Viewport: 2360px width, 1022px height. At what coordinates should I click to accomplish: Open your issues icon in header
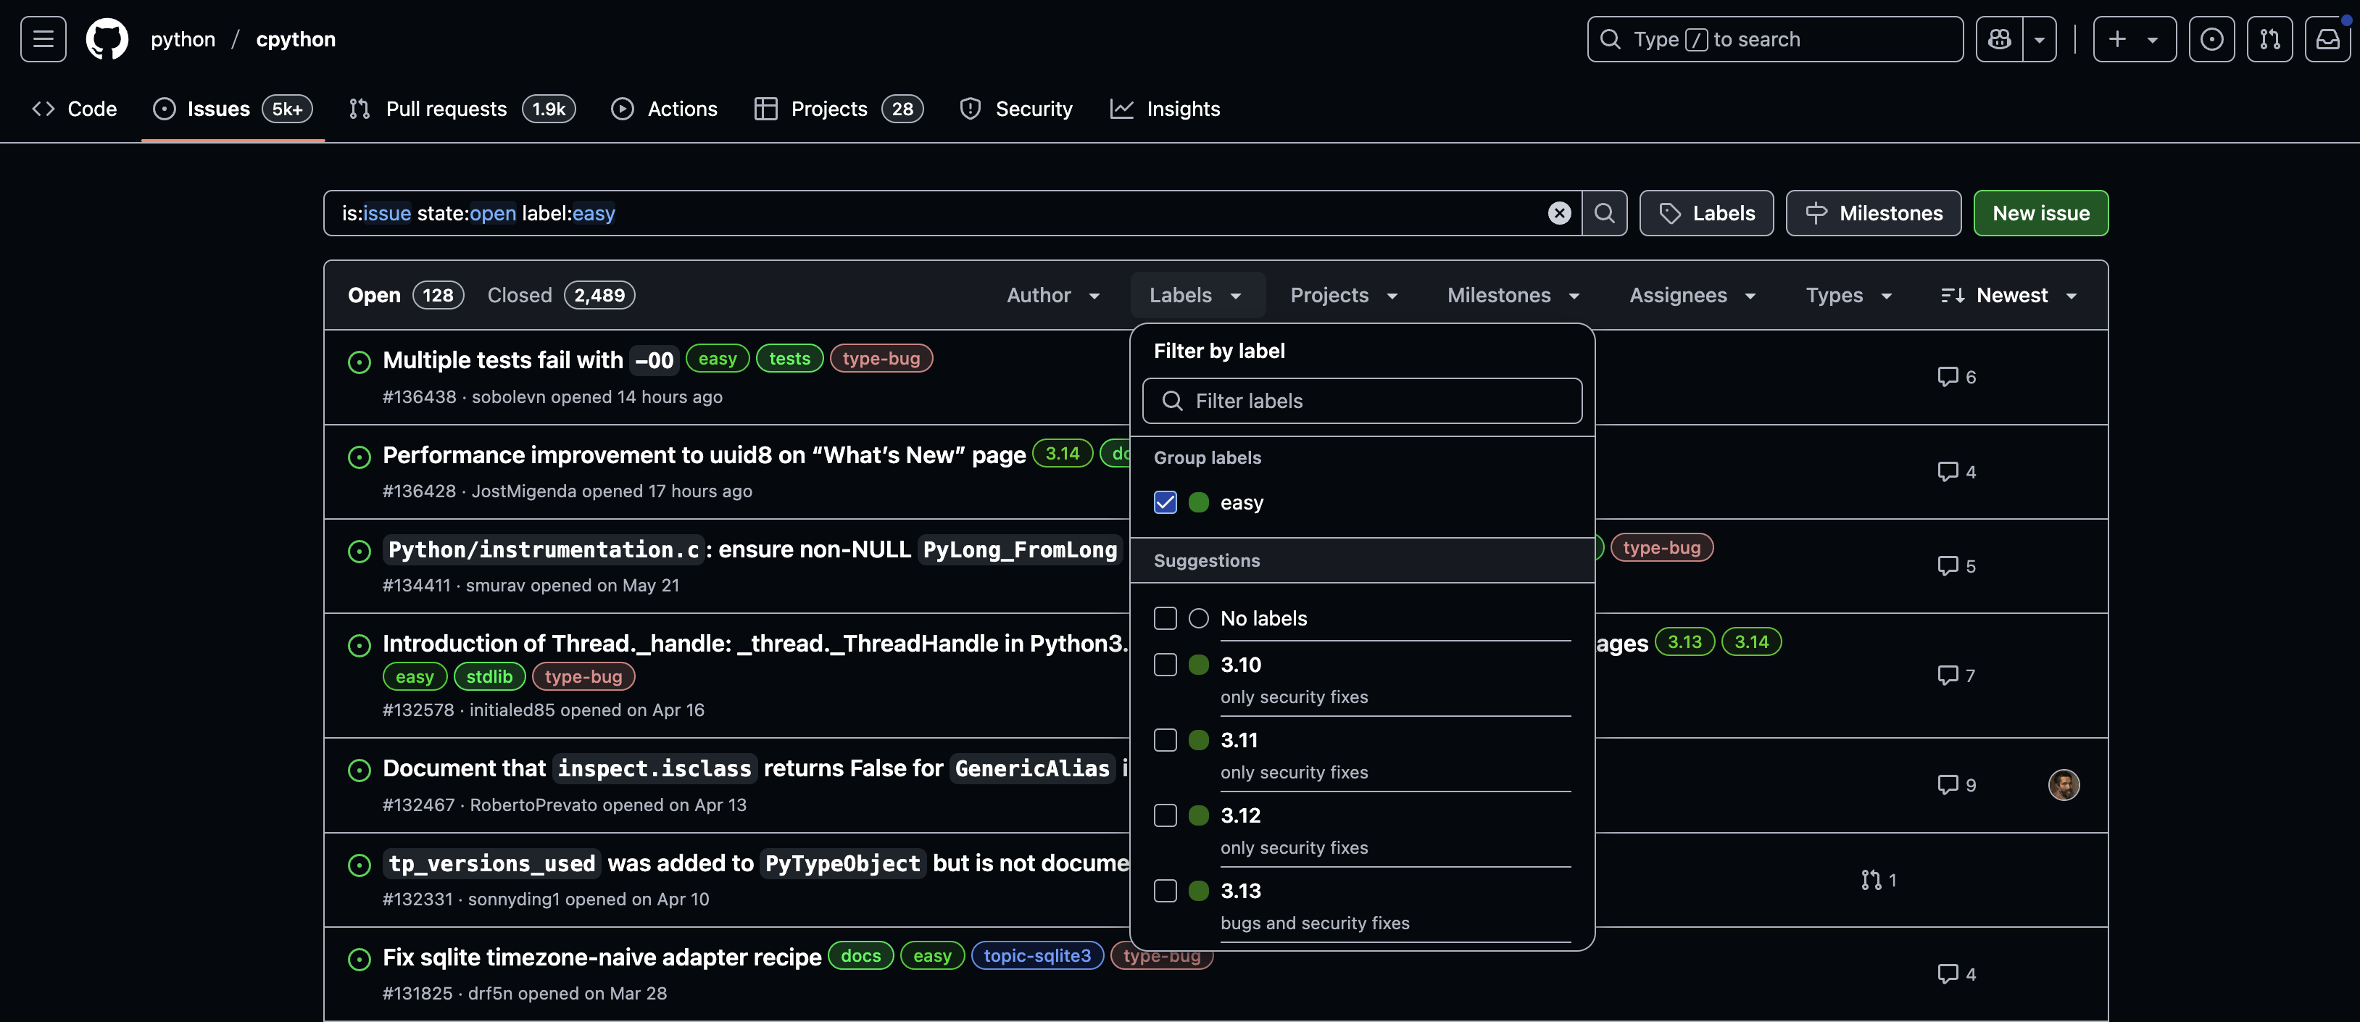[2211, 39]
